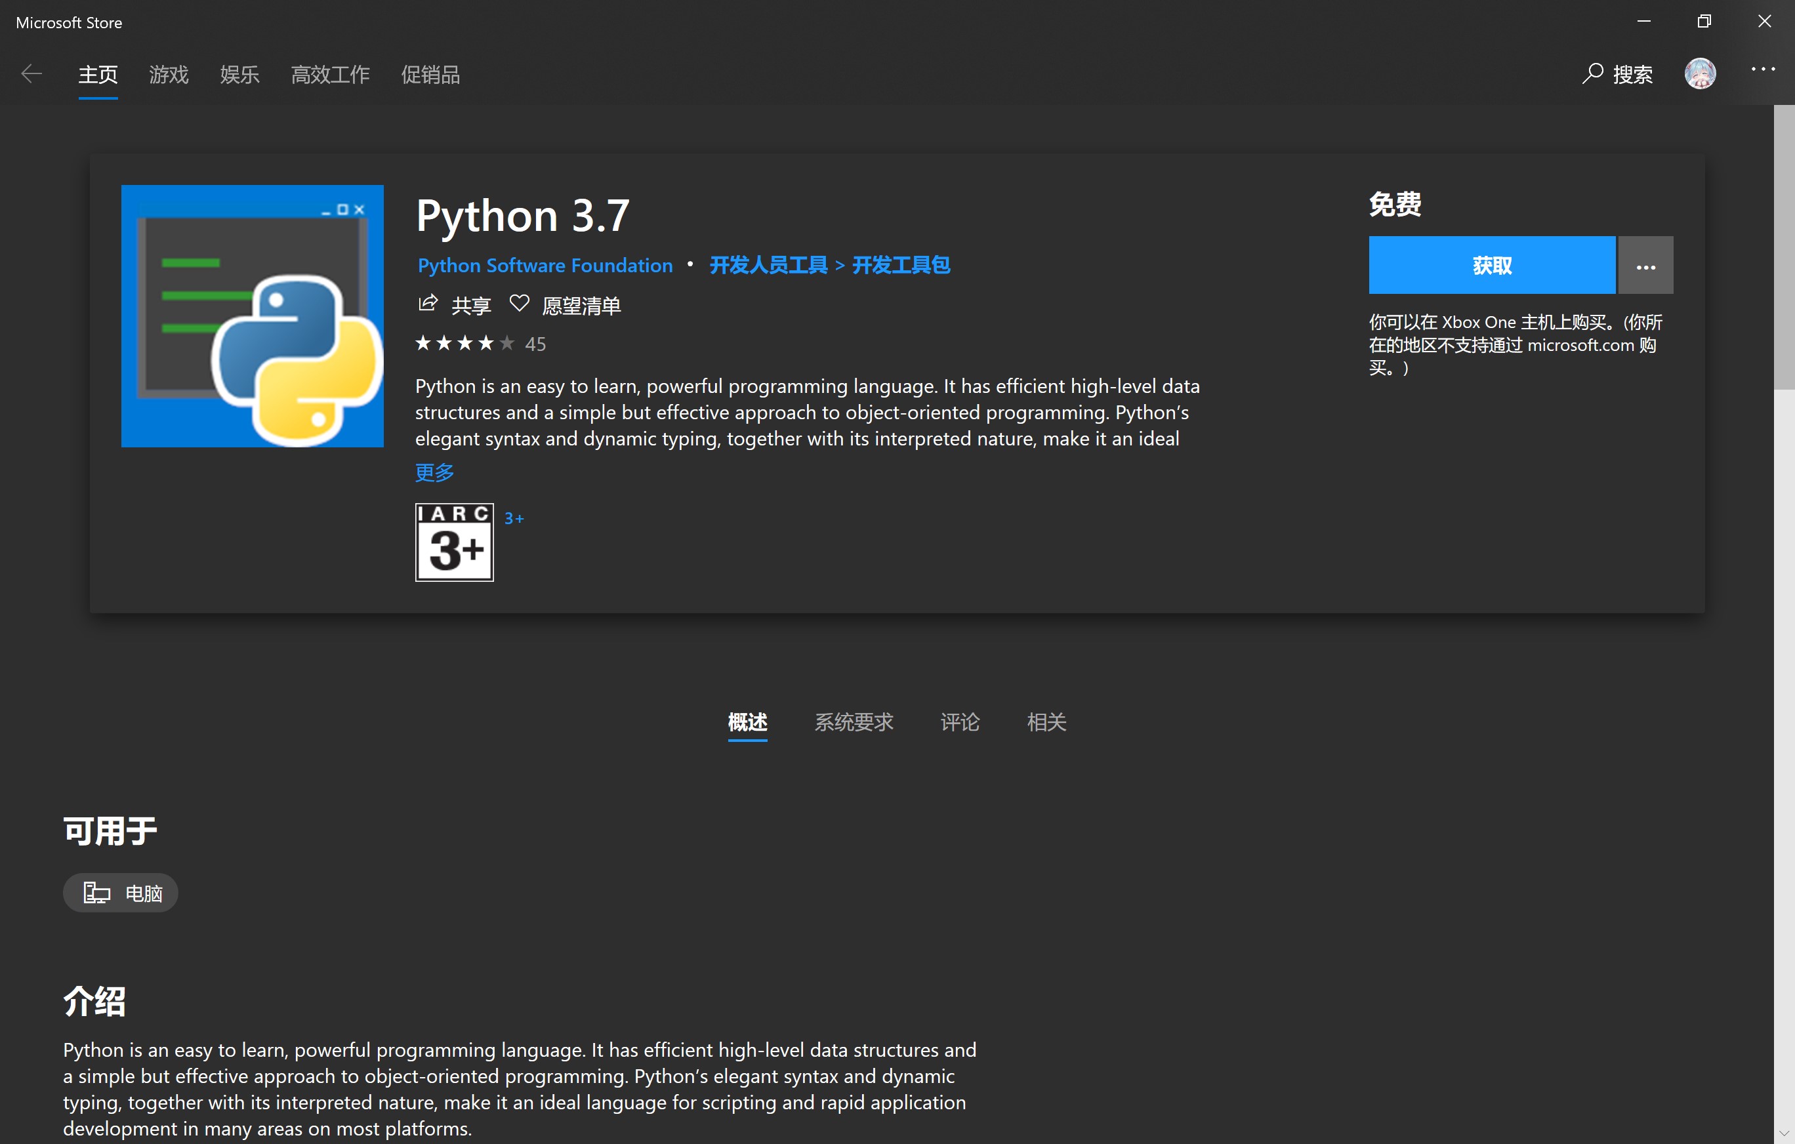
Task: Open the 系统要求 tab
Action: click(x=854, y=722)
